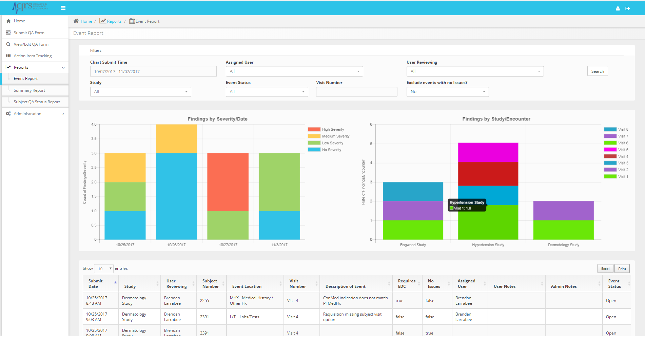This screenshot has height=344, width=645.
Task: Open the Assigned User dropdown
Action: 294,71
